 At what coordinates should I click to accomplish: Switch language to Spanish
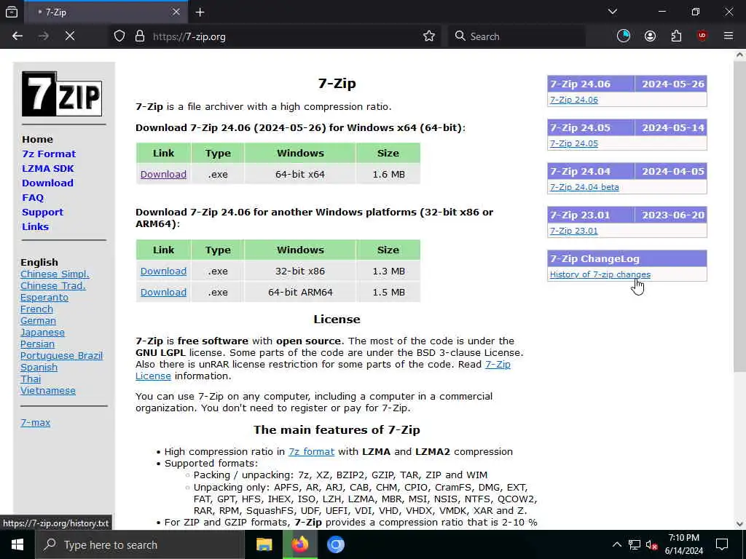[39, 368]
